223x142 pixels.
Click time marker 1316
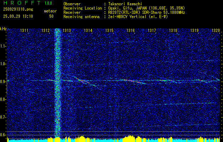(130, 30)
